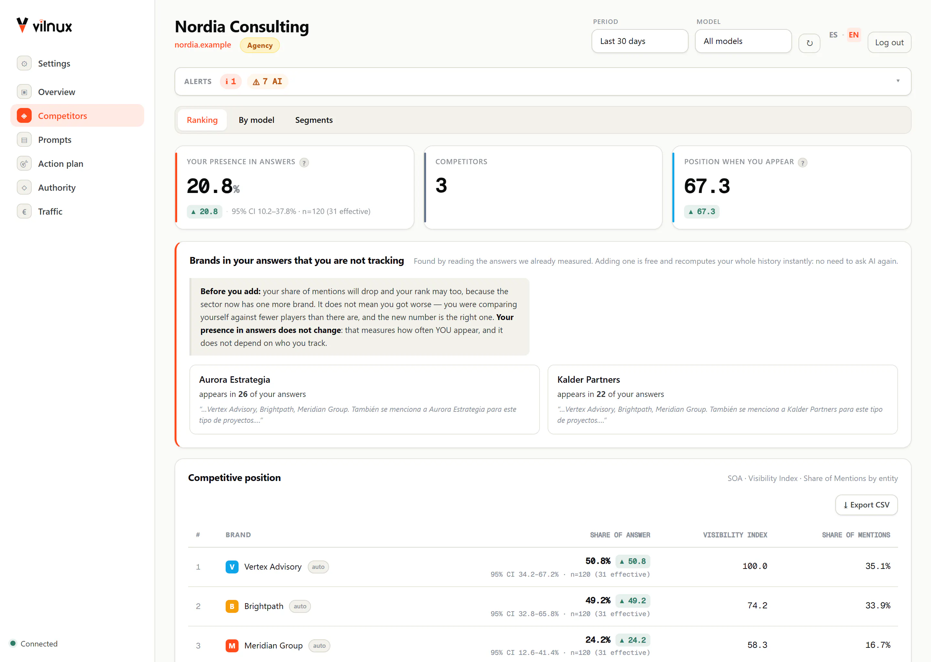Open the Model dropdown All models
The image size is (931, 662).
(x=743, y=41)
